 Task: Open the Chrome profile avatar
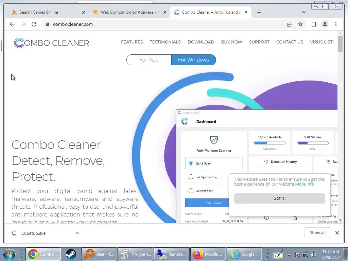point(325,24)
